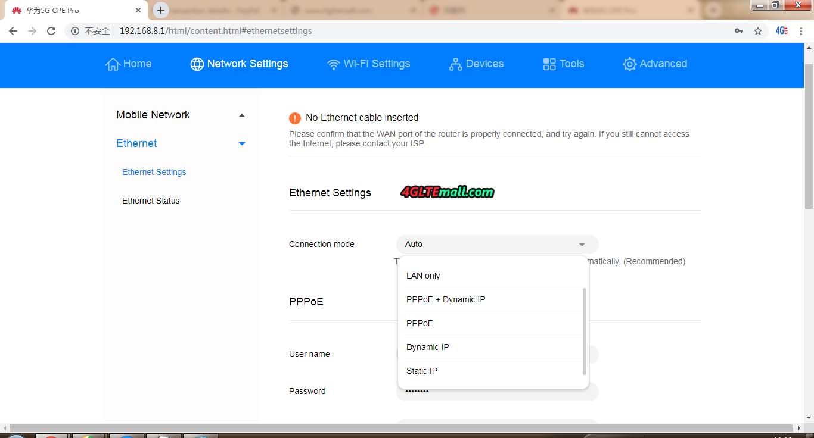814x438 pixels.
Task: Click the dropdown list scrollbar
Action: 585,331
